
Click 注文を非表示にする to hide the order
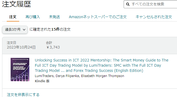[23, 95]
